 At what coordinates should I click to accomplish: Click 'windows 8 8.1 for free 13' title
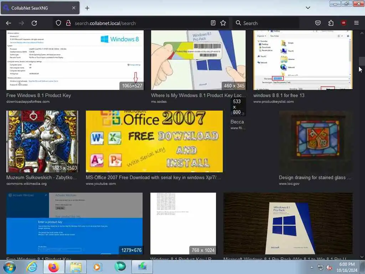(x=279, y=95)
